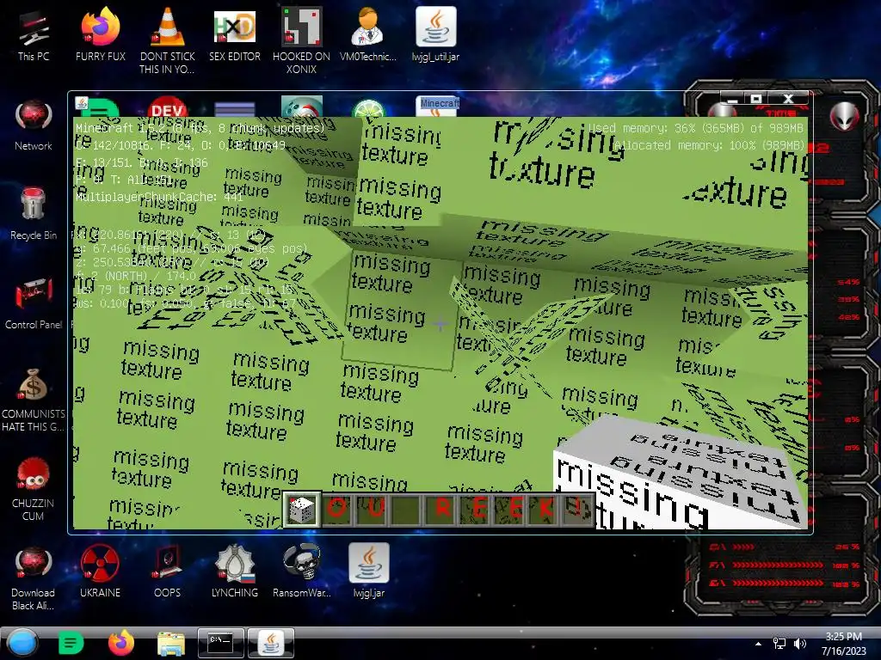881x660 pixels.
Task: Open the UKRAINE radiation symbol icon
Action: click(100, 571)
